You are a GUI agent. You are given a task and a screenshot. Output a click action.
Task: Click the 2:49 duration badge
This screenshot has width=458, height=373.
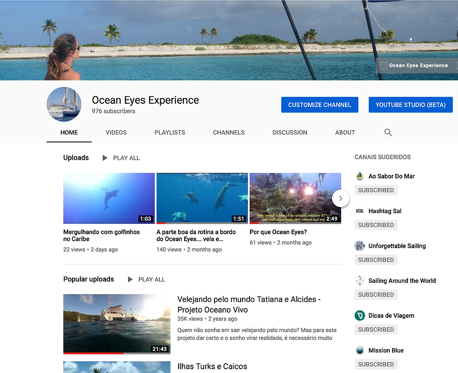point(332,219)
